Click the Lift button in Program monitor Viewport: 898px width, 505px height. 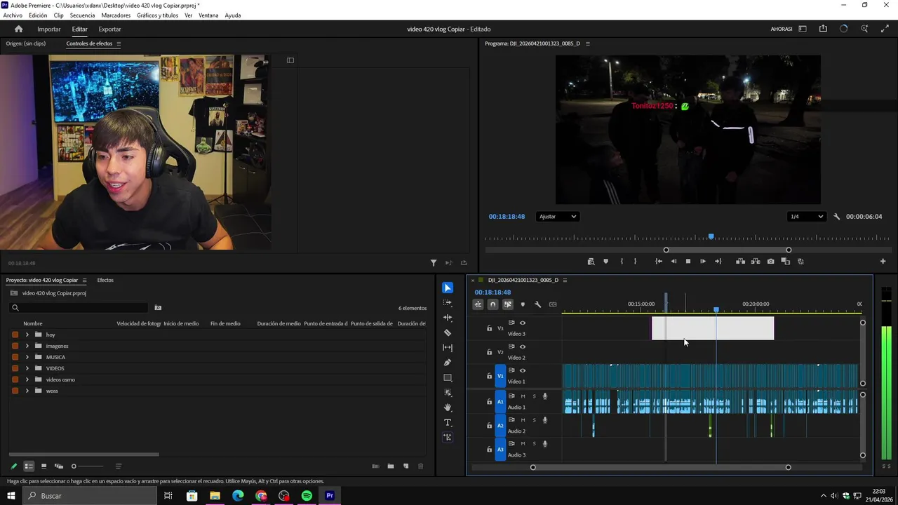[x=740, y=262]
